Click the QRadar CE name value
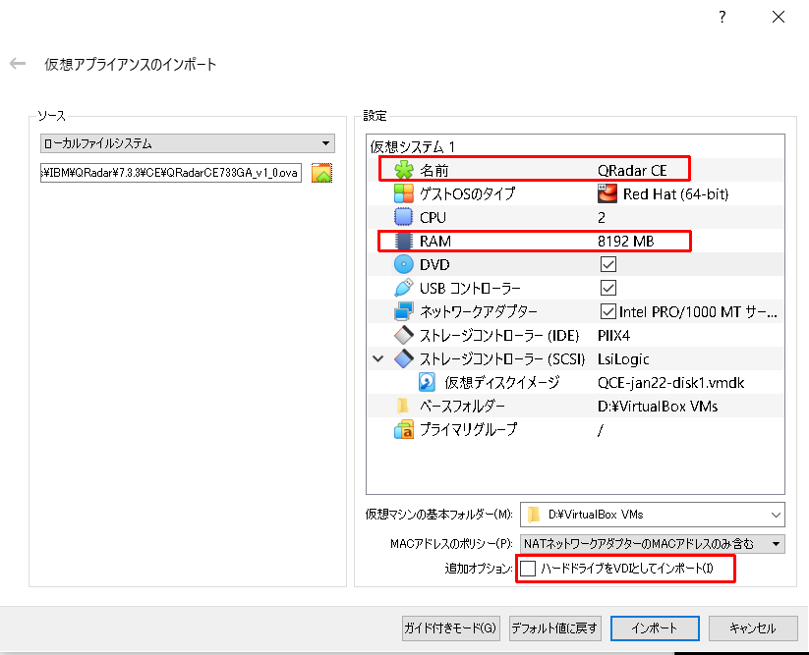The height and width of the screenshot is (655, 809). point(632,170)
